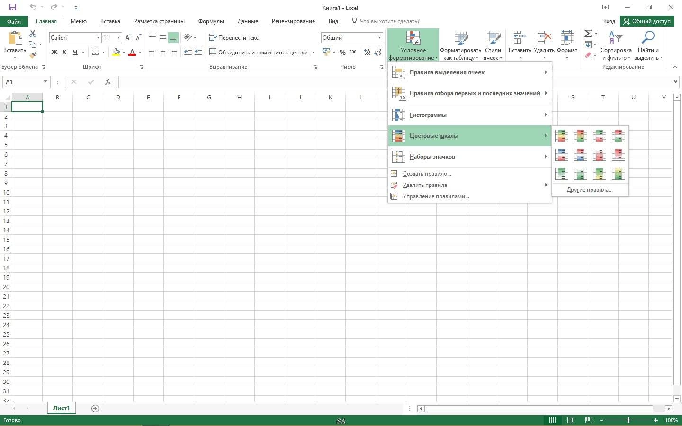Screen dimensions: 682x426
Task: Open the Найти и выделить menu
Action: [x=648, y=45]
